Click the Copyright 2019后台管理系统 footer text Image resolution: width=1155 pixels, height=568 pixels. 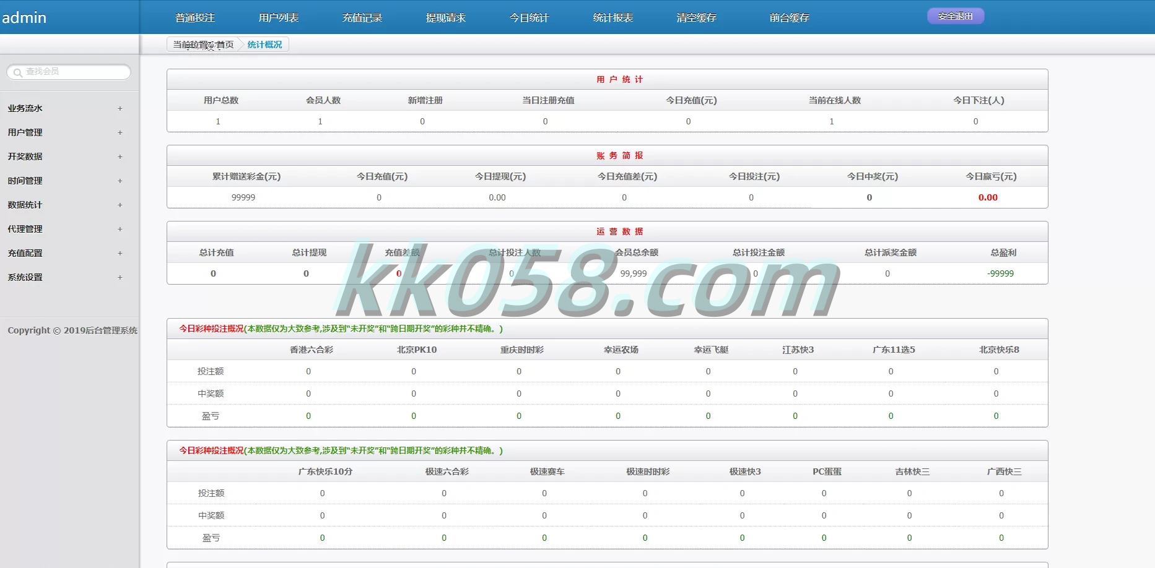point(72,330)
